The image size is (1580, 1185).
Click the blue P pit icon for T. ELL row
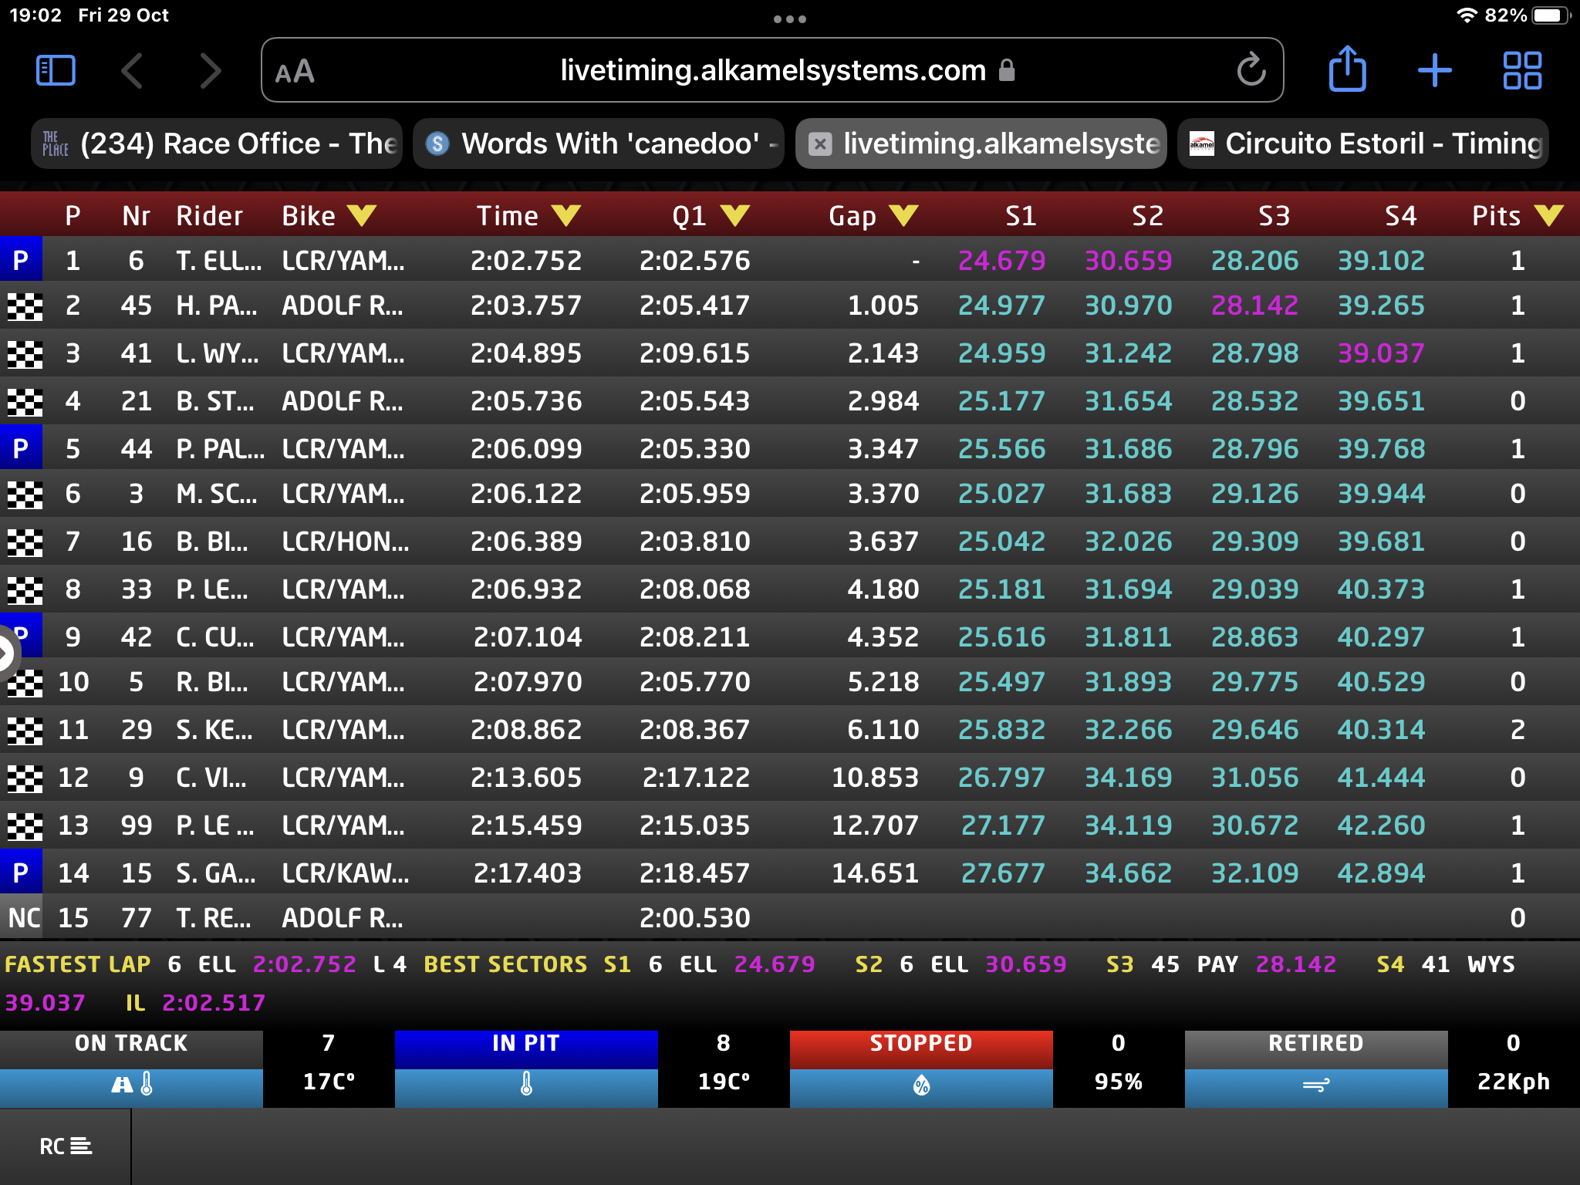tap(21, 260)
